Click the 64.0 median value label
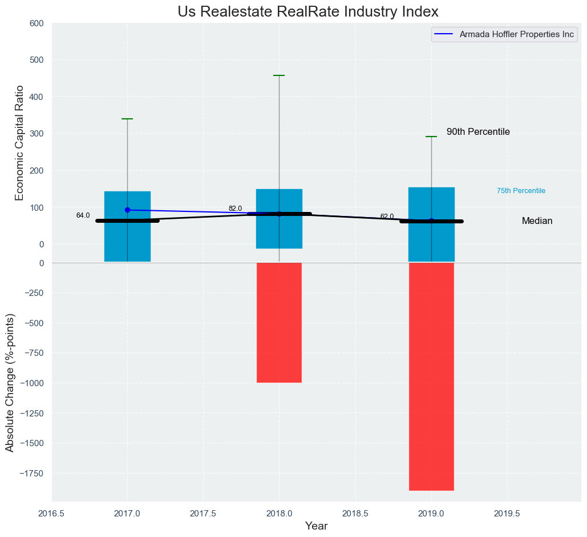 [x=83, y=215]
